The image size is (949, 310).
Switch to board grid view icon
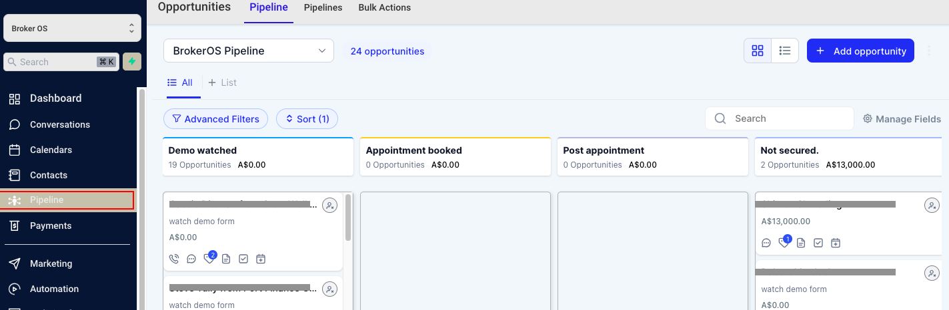(758, 51)
